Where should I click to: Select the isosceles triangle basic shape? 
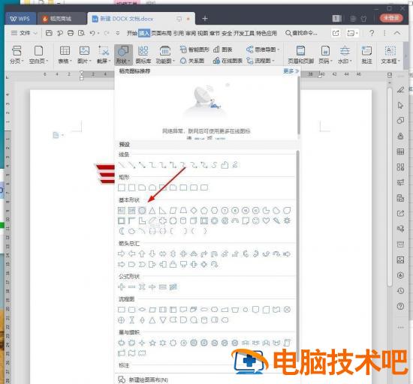click(152, 211)
